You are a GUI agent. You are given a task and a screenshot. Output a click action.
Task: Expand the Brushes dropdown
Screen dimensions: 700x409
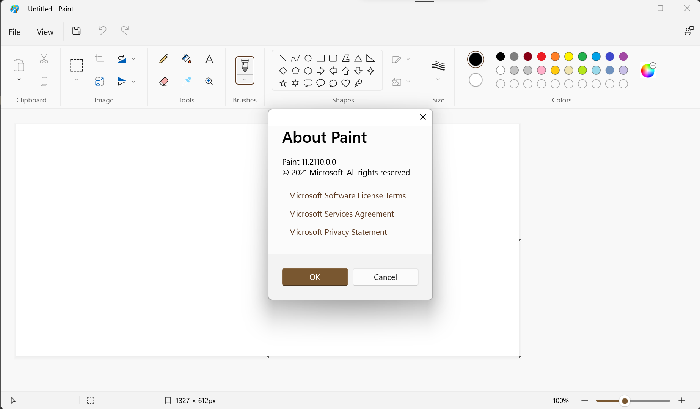tap(245, 80)
